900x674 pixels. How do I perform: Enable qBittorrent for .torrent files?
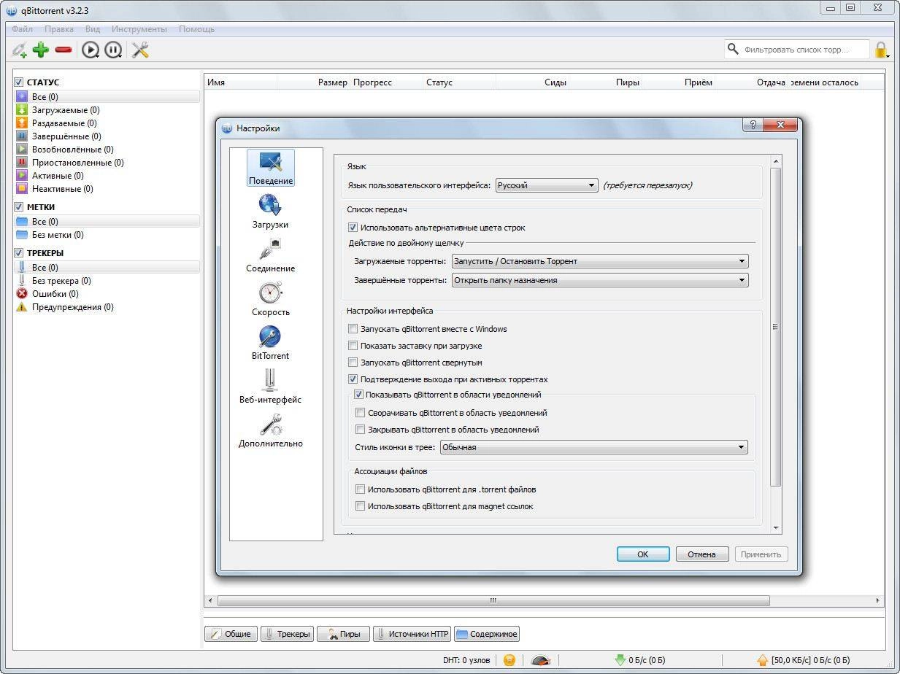point(360,489)
